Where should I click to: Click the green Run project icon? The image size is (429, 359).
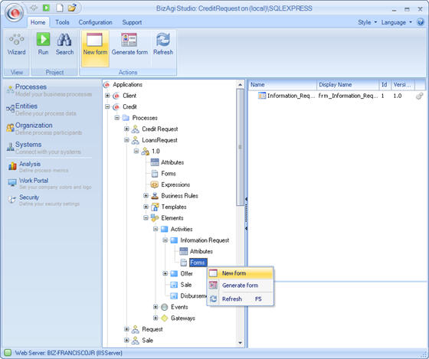pyautogui.click(x=43, y=39)
